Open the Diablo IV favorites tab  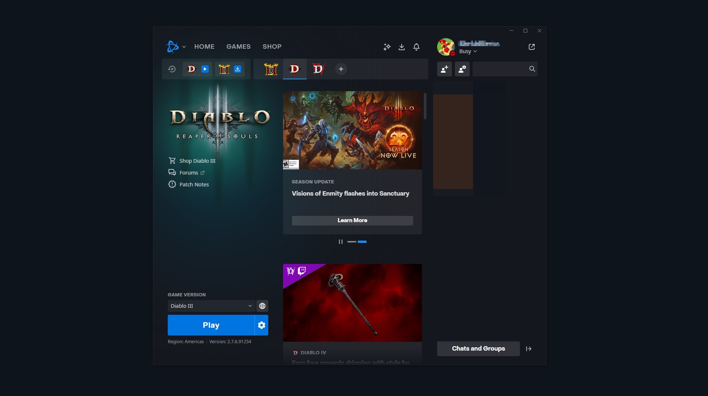[318, 69]
